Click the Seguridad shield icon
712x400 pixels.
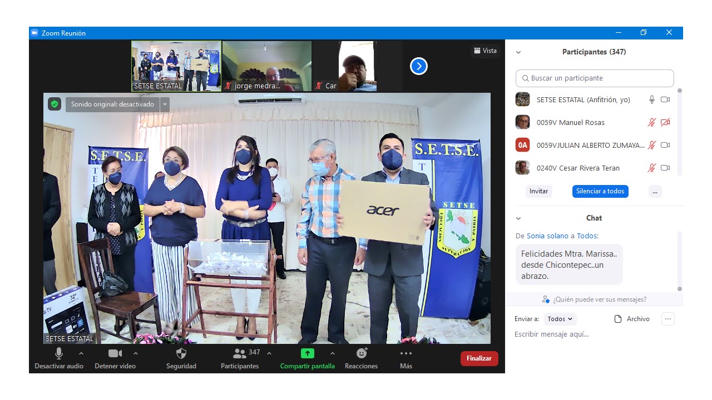click(x=181, y=354)
